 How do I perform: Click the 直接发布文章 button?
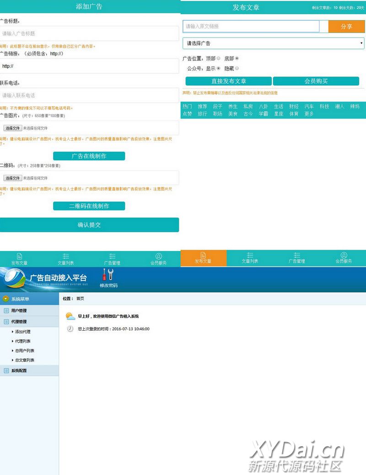(228, 81)
